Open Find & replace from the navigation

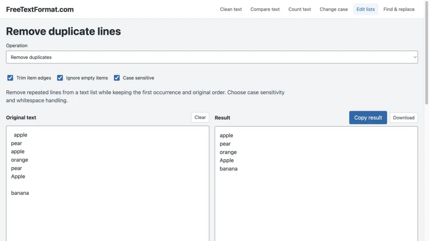point(399,9)
